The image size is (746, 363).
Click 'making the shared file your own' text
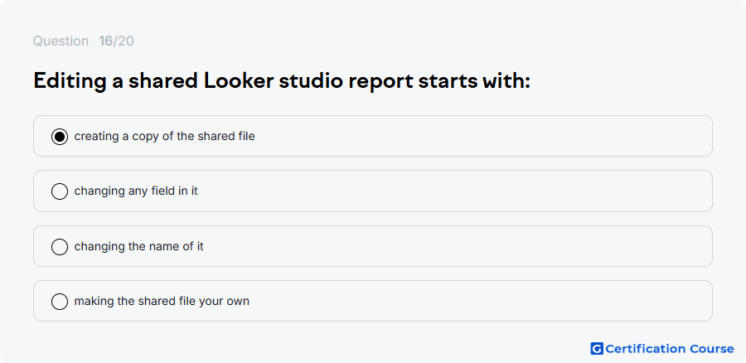(x=162, y=301)
